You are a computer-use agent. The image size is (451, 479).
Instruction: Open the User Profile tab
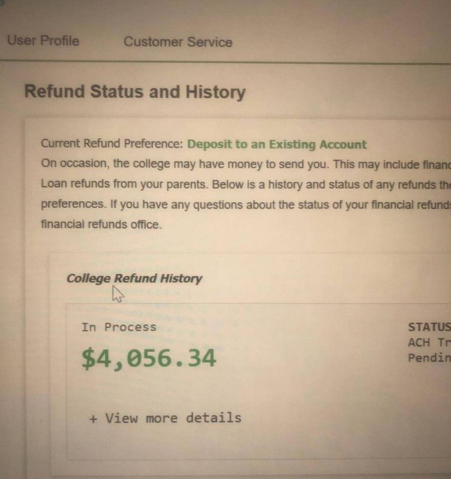(43, 41)
